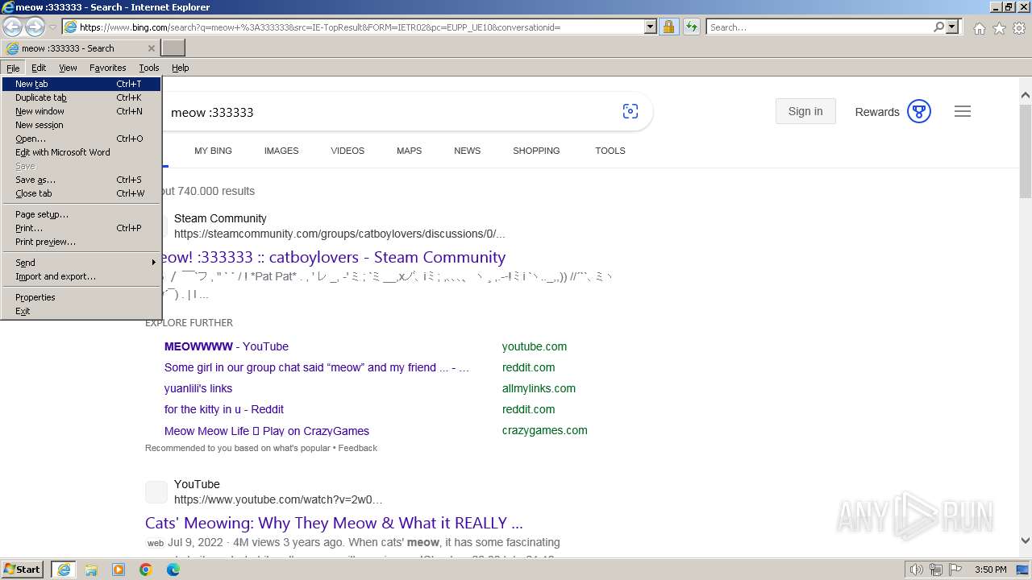1032x580 pixels.
Task: Click the Start button
Action: (x=23, y=570)
